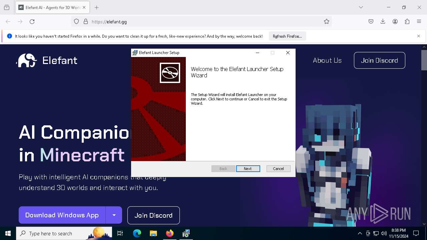Show site security info padlock
The image size is (427, 240).
point(86,22)
